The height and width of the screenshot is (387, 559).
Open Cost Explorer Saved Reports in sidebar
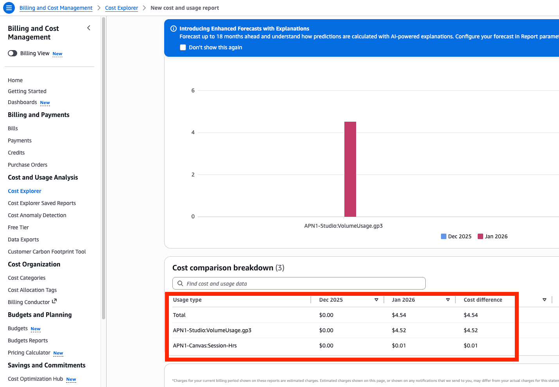42,203
